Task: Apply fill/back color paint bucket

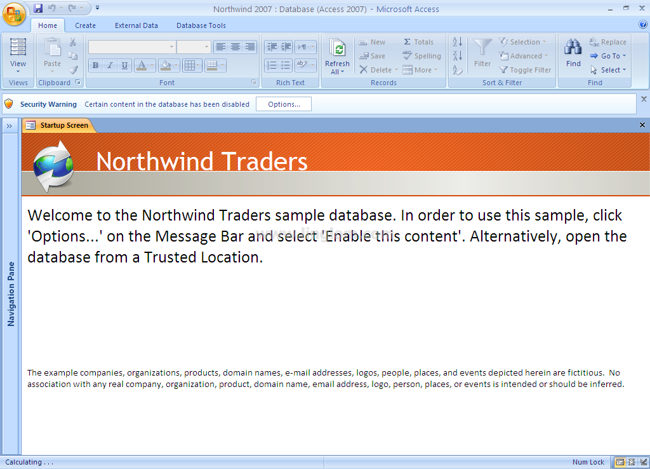Action: tap(166, 65)
